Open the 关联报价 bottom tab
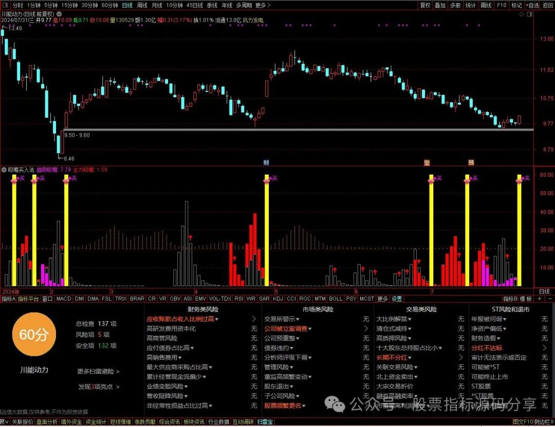 22,422
